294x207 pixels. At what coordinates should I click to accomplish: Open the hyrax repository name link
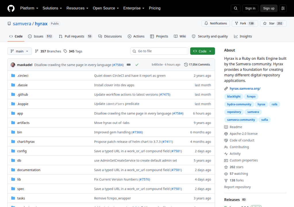(x=41, y=24)
